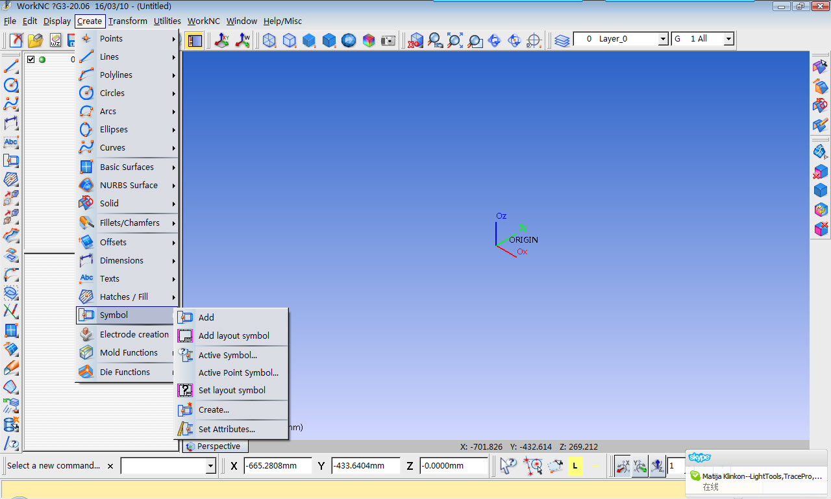Viewport: 831px width, 499px height.
Task: Cancel command with the x button
Action: coord(110,465)
